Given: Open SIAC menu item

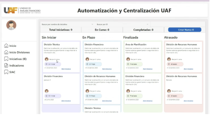Looking at the screenshot, I should click(x=12, y=72).
